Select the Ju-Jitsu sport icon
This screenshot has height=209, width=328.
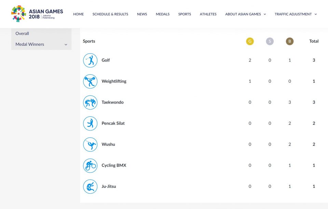(x=90, y=187)
